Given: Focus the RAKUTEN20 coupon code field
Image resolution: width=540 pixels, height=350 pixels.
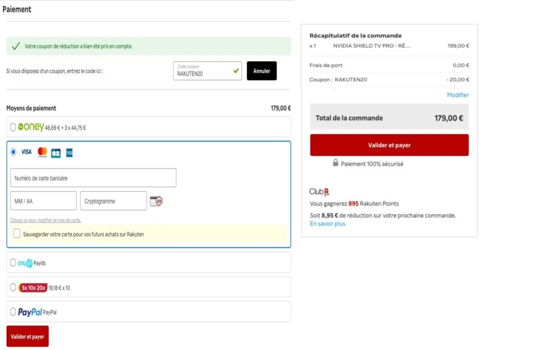Looking at the screenshot, I should pos(207,71).
